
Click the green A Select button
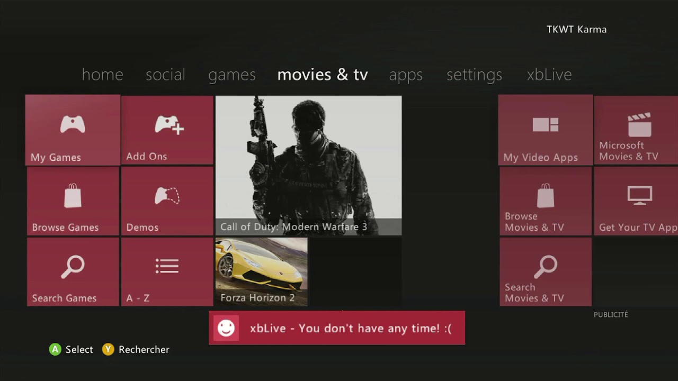coord(55,349)
